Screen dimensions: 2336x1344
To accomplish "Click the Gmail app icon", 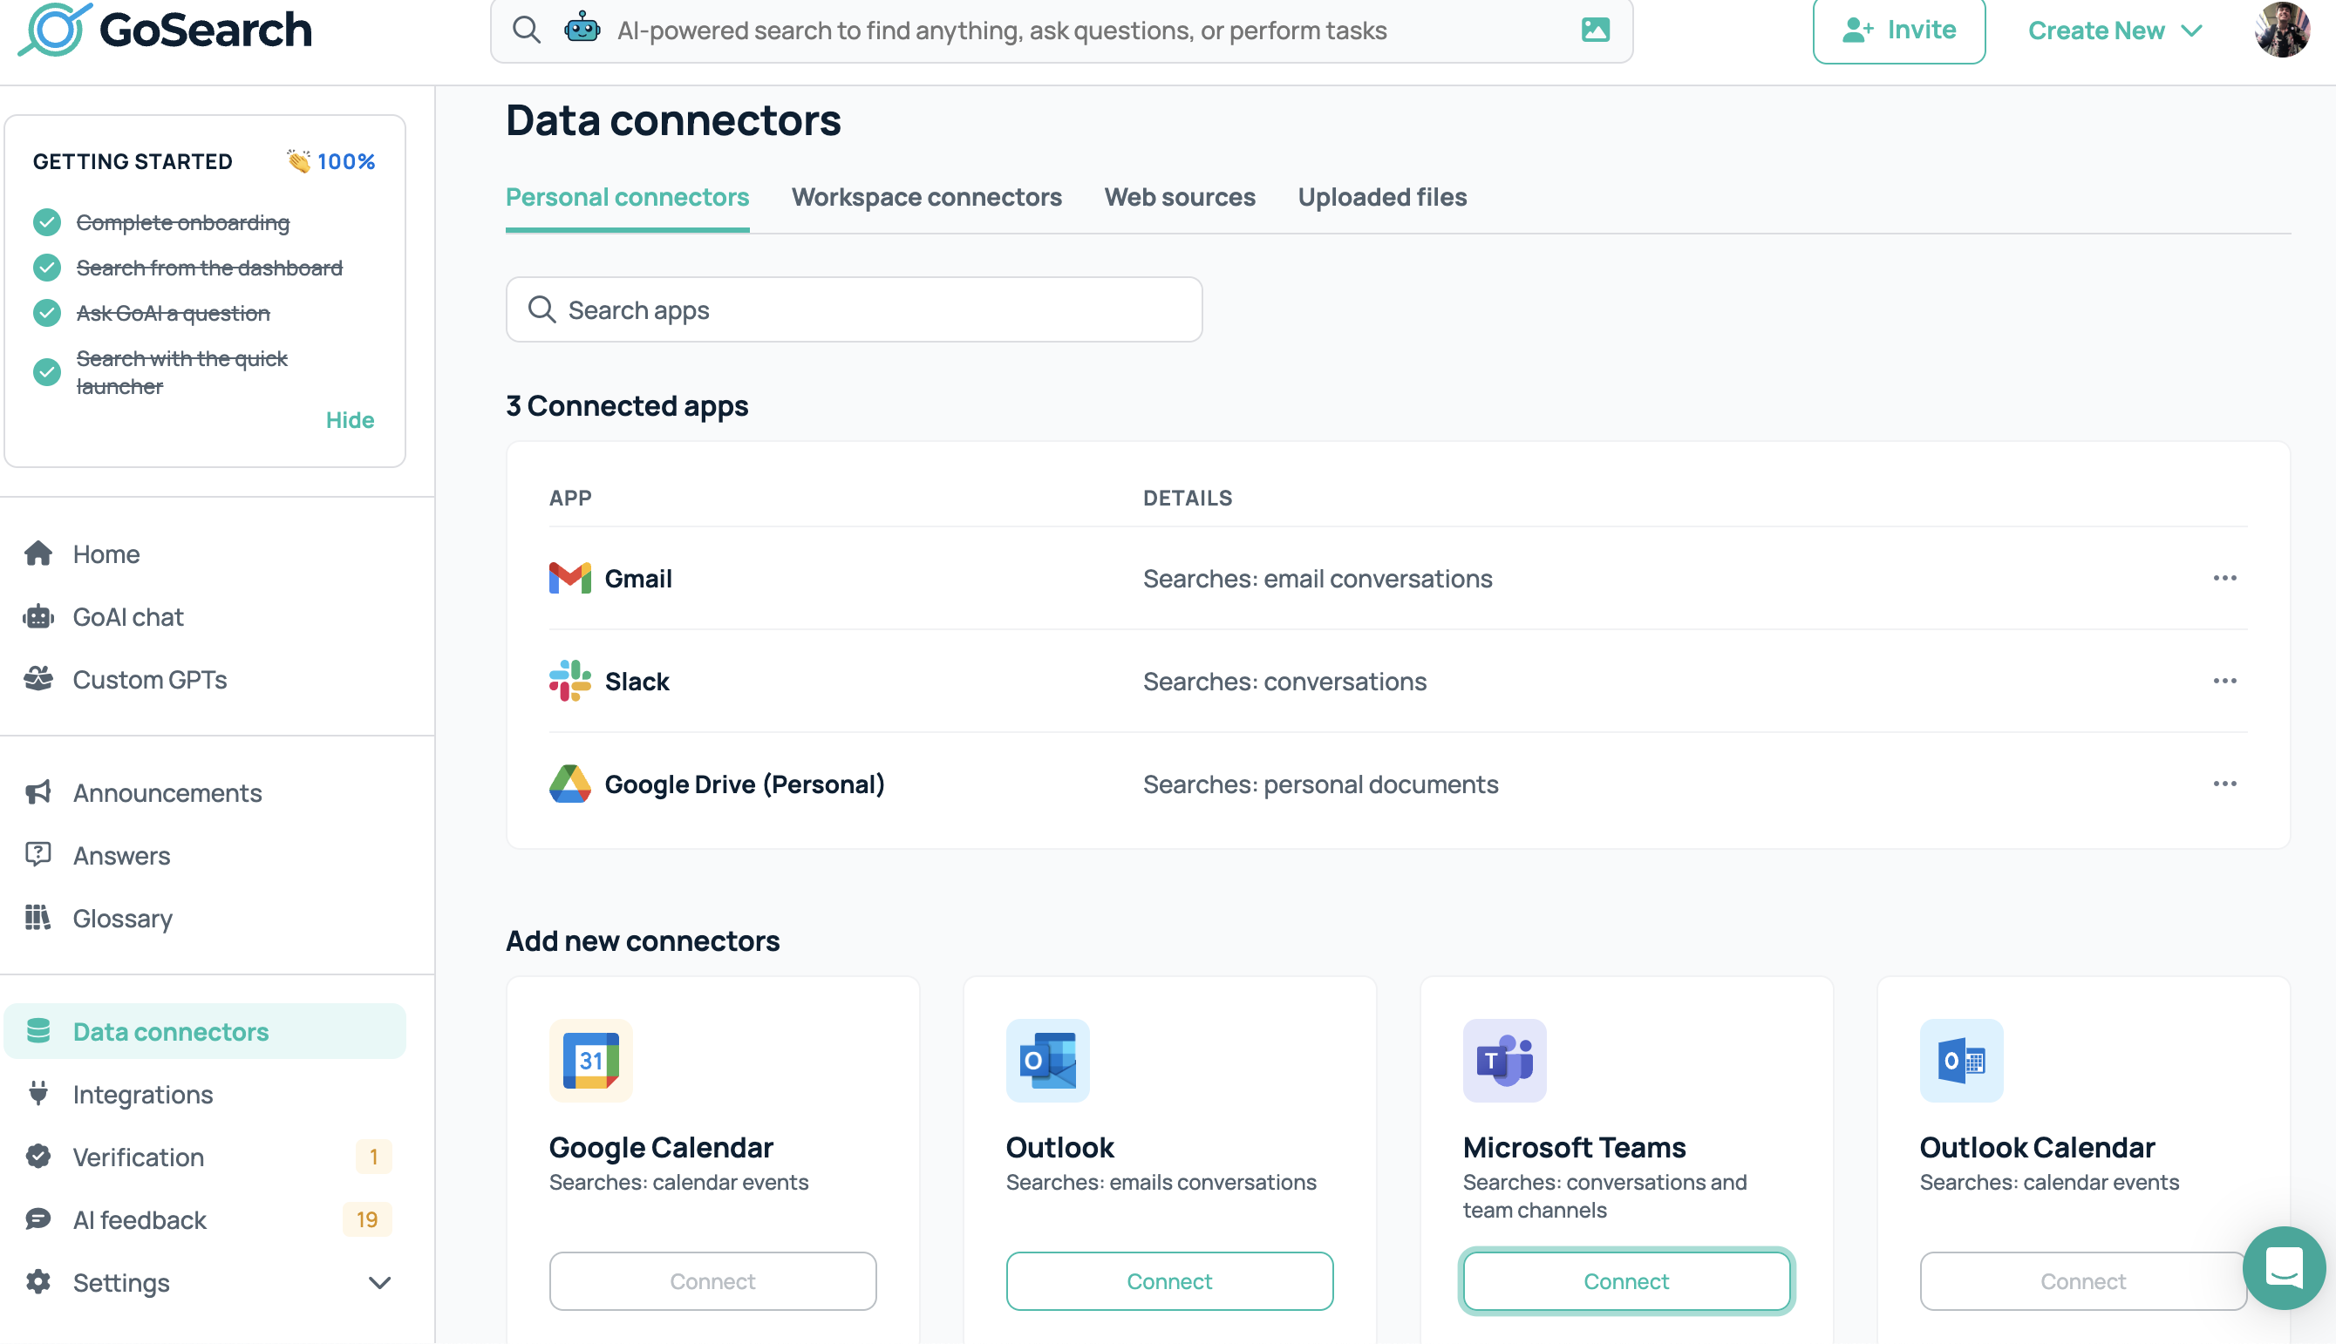I will coord(569,577).
